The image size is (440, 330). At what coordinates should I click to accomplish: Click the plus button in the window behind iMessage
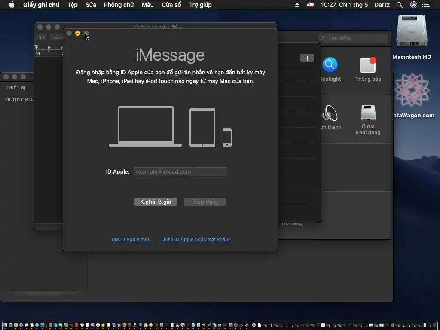click(307, 58)
